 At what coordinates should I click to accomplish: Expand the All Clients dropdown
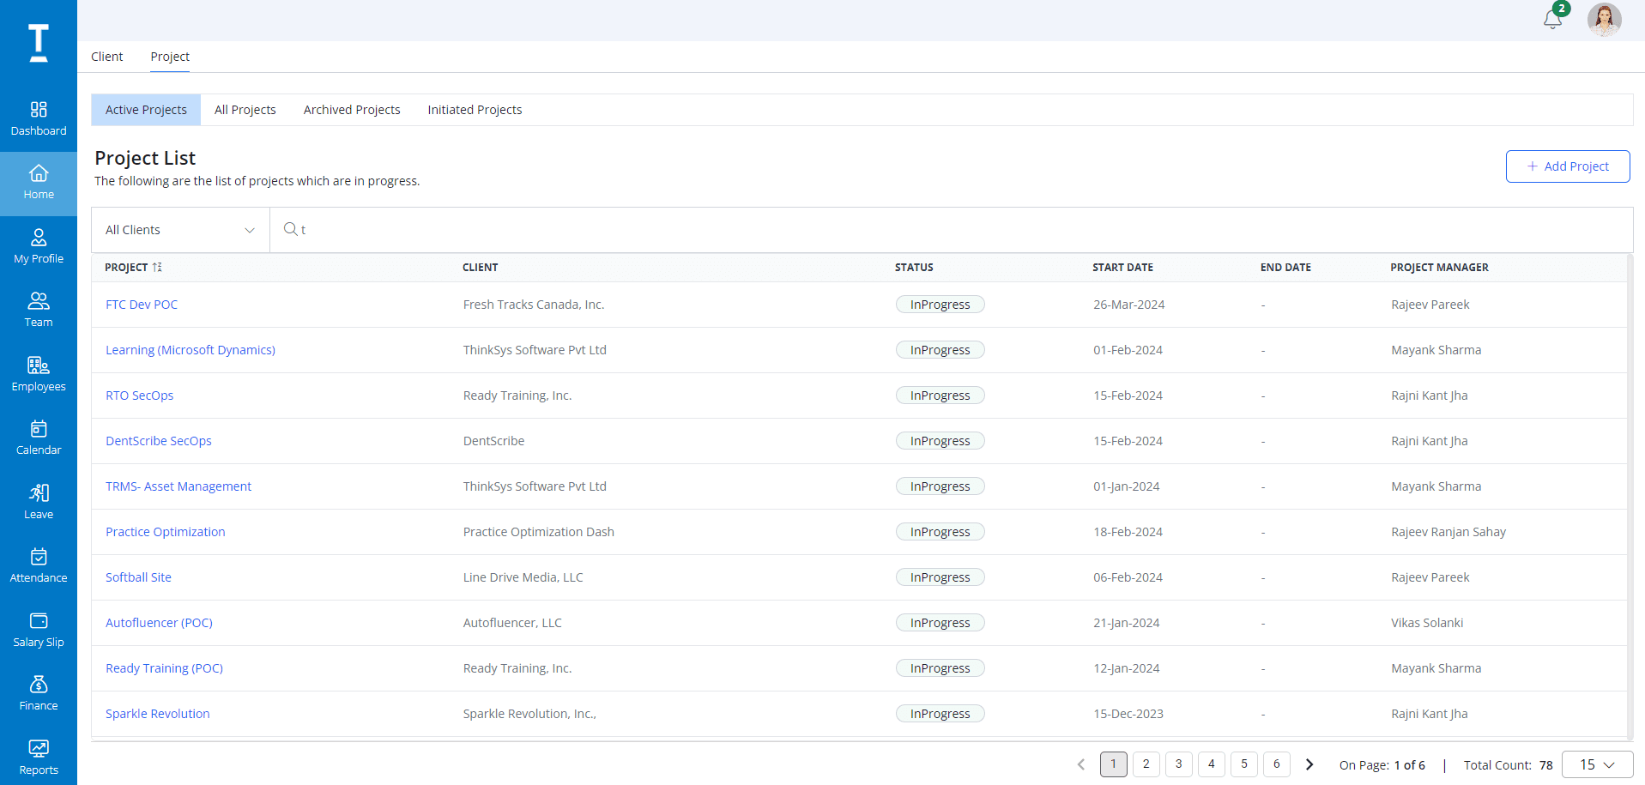pyautogui.click(x=180, y=230)
